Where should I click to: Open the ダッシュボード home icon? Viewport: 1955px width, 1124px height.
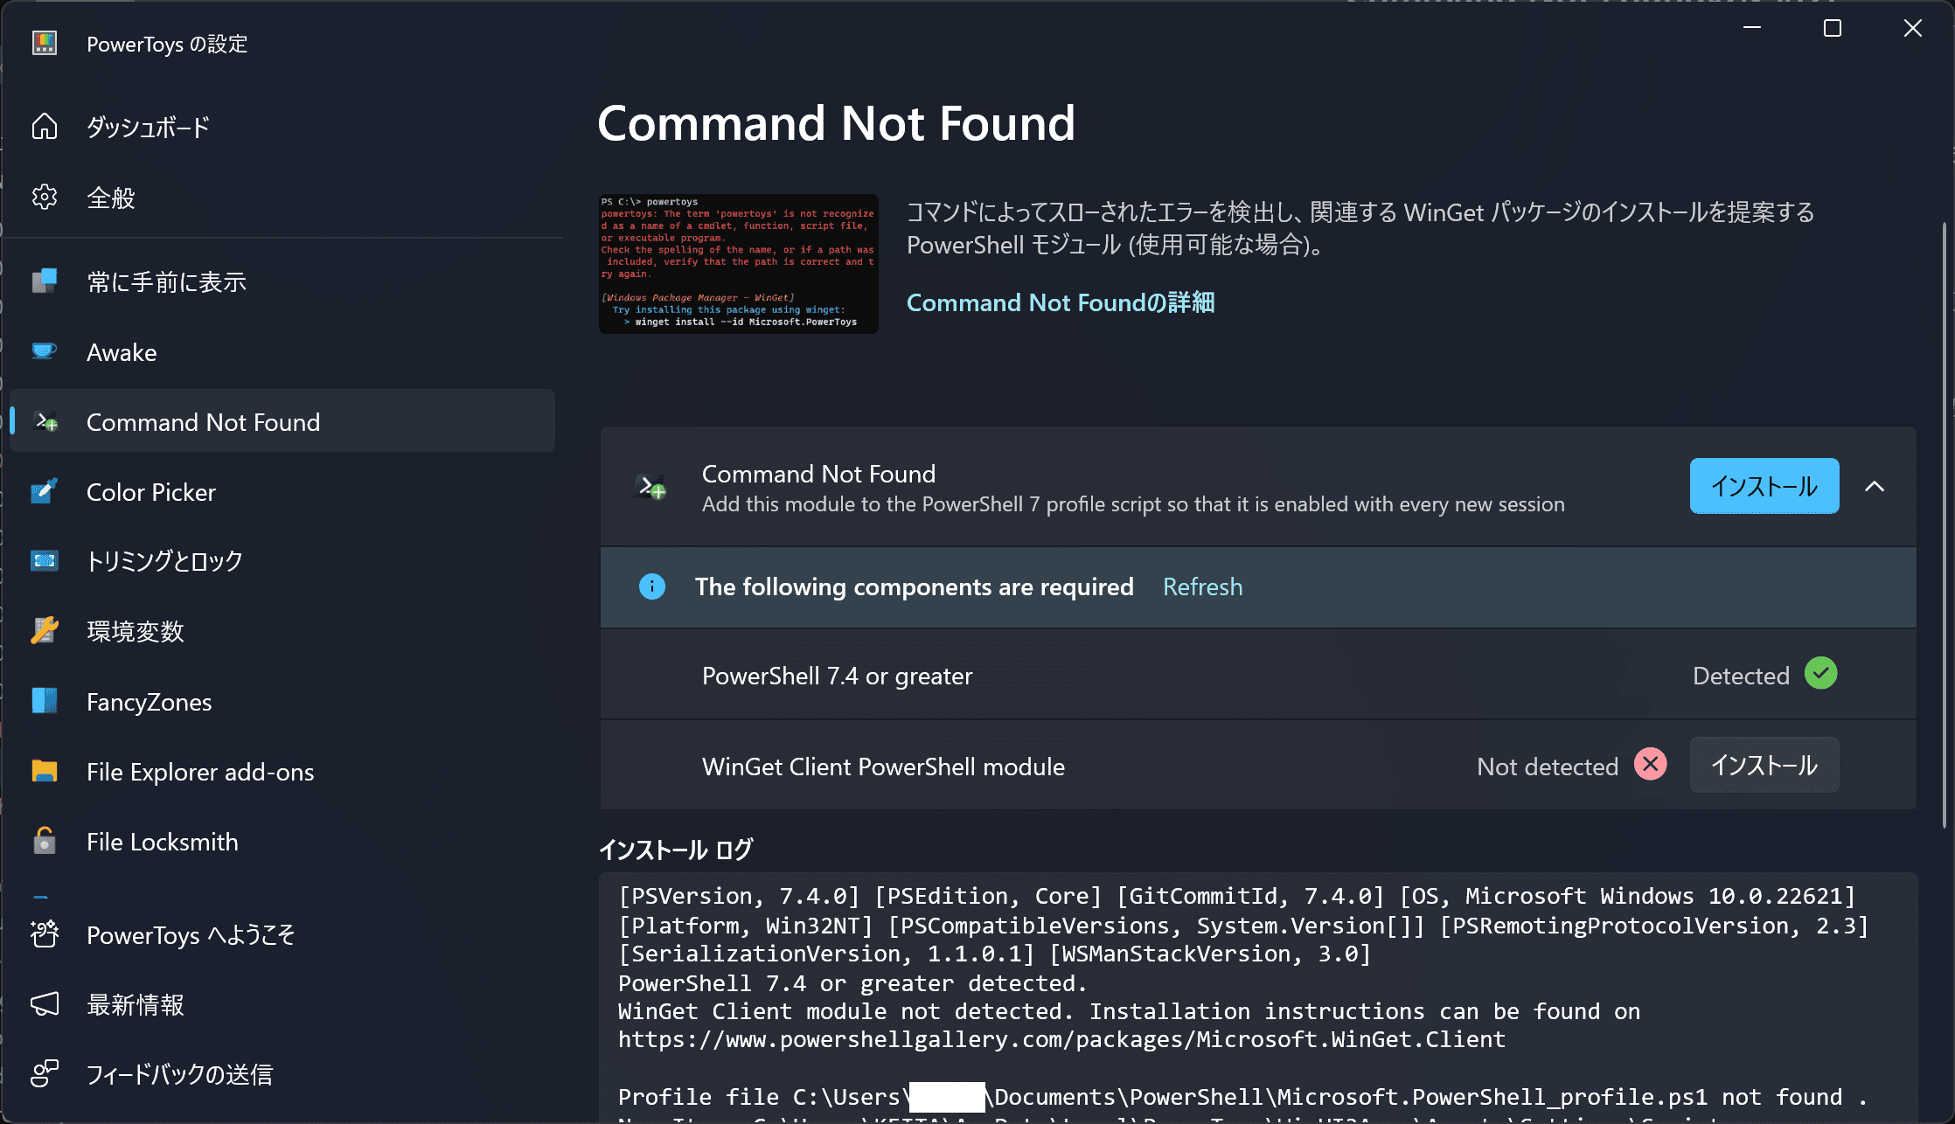[45, 127]
